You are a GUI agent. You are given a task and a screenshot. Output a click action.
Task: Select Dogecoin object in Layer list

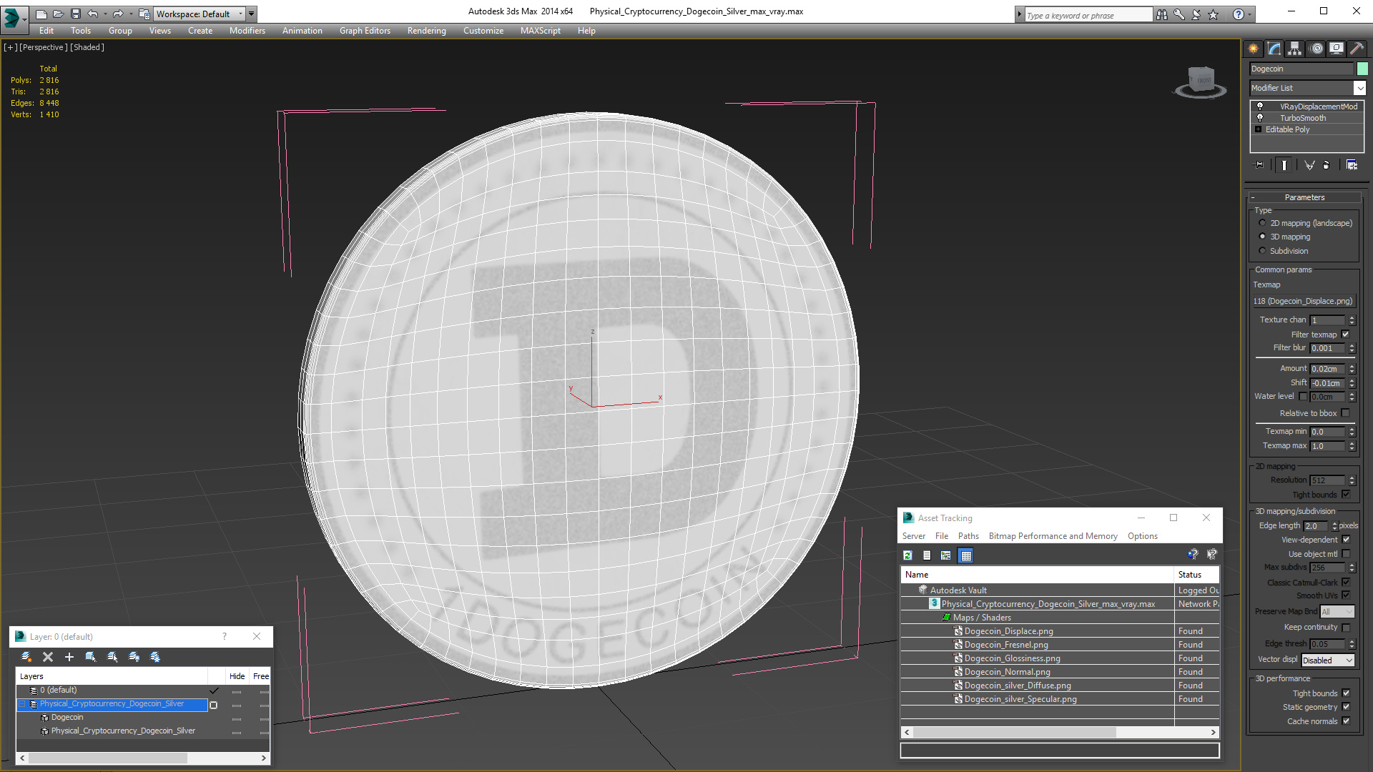click(x=67, y=718)
